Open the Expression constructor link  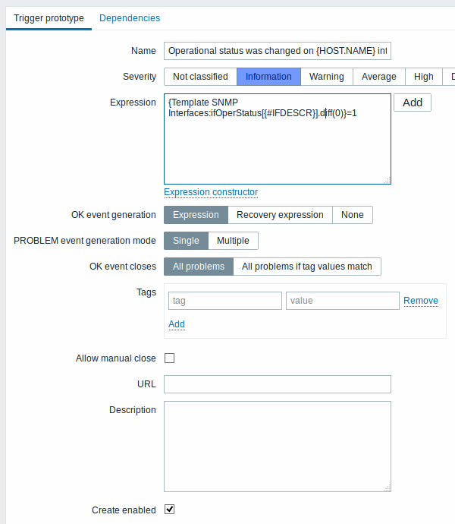pyautogui.click(x=211, y=192)
